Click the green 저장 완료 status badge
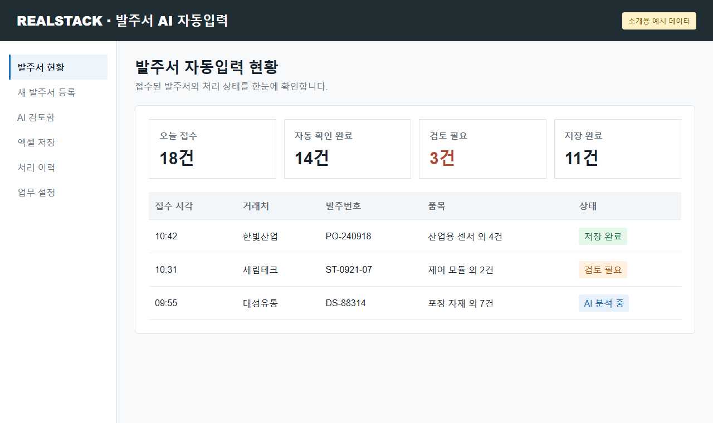Image resolution: width=713 pixels, height=423 pixels. click(603, 237)
